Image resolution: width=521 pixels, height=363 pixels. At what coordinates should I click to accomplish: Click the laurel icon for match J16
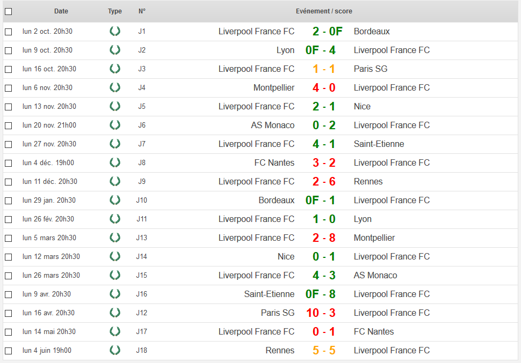point(114,294)
